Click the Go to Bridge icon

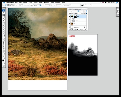pos(82,5)
